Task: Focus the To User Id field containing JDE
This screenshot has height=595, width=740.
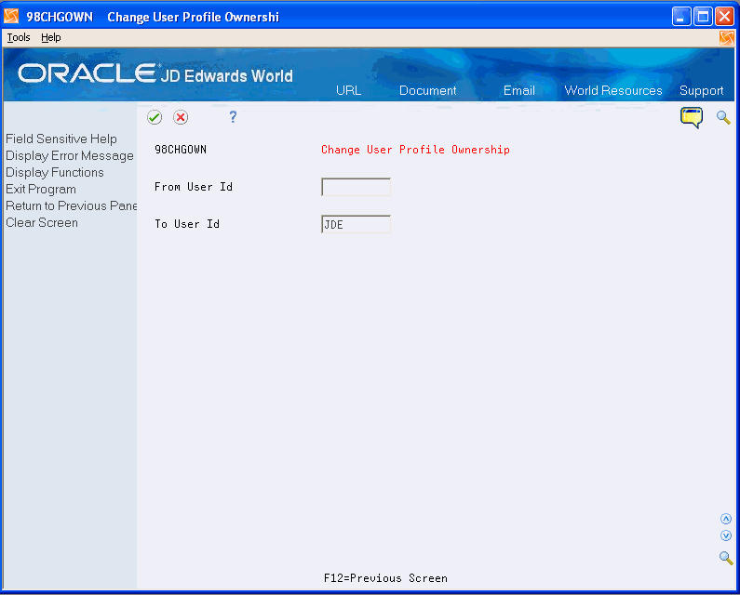Action: tap(356, 224)
